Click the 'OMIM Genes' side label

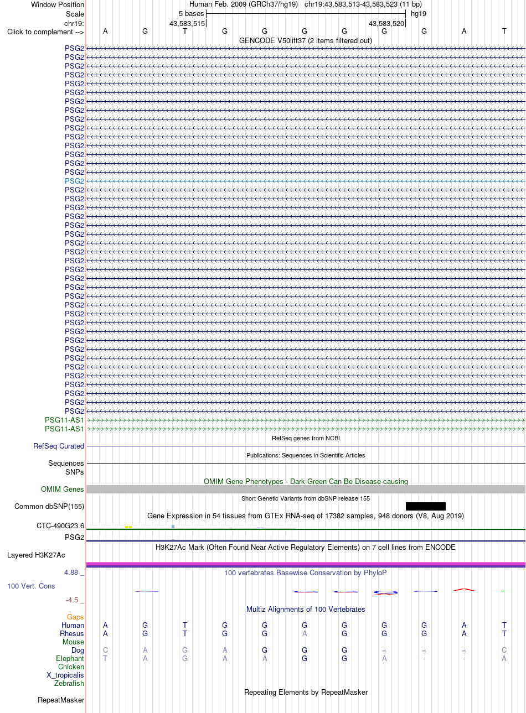pyautogui.click(x=63, y=489)
